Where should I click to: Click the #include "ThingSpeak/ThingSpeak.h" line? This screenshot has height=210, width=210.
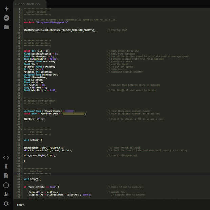tap(46, 22)
